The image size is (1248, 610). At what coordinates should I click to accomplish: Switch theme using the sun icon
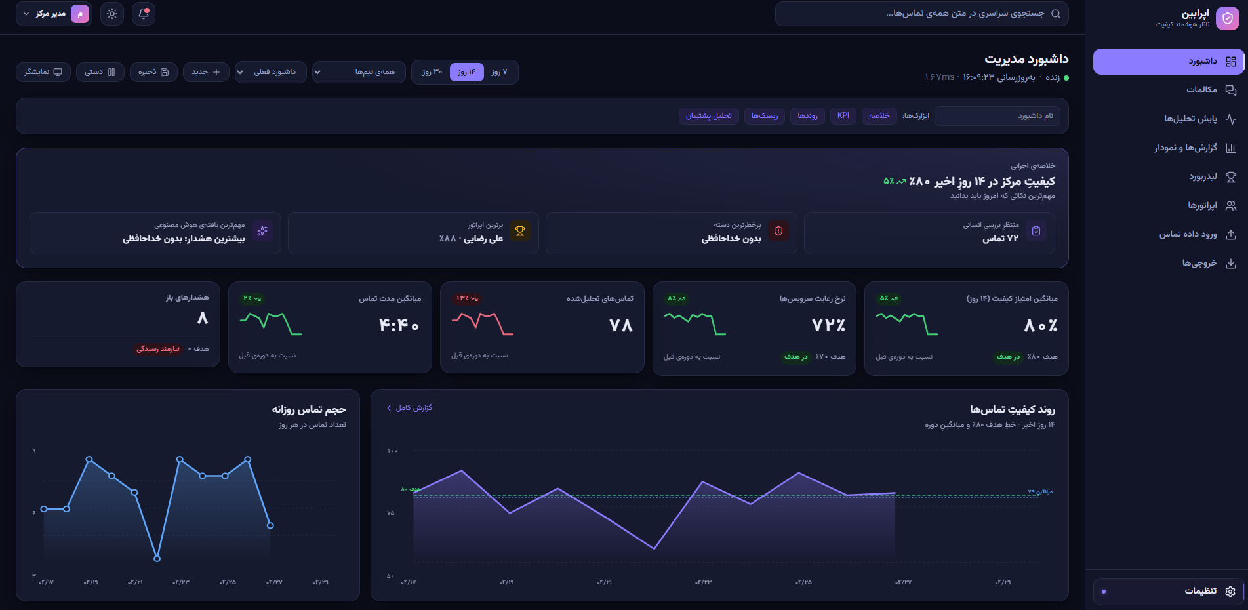coord(112,14)
